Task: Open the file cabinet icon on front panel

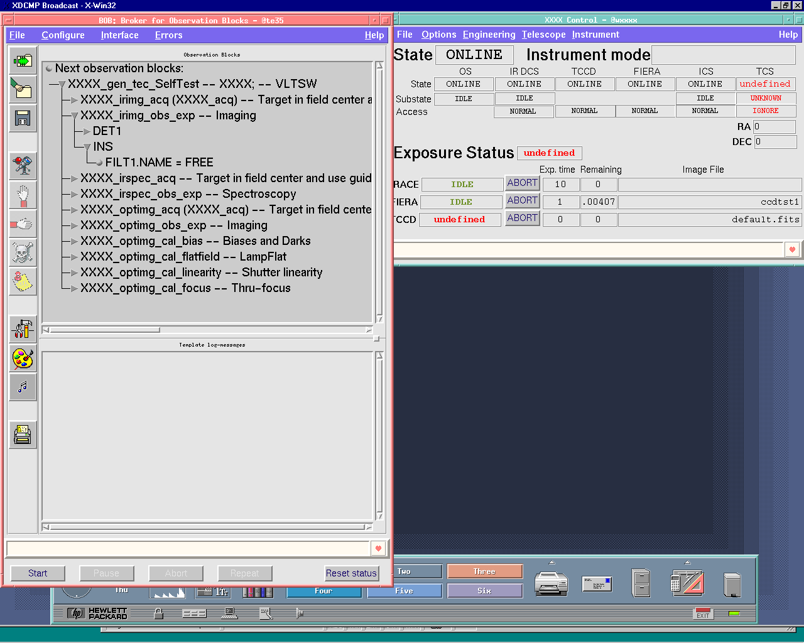Action: (x=641, y=583)
